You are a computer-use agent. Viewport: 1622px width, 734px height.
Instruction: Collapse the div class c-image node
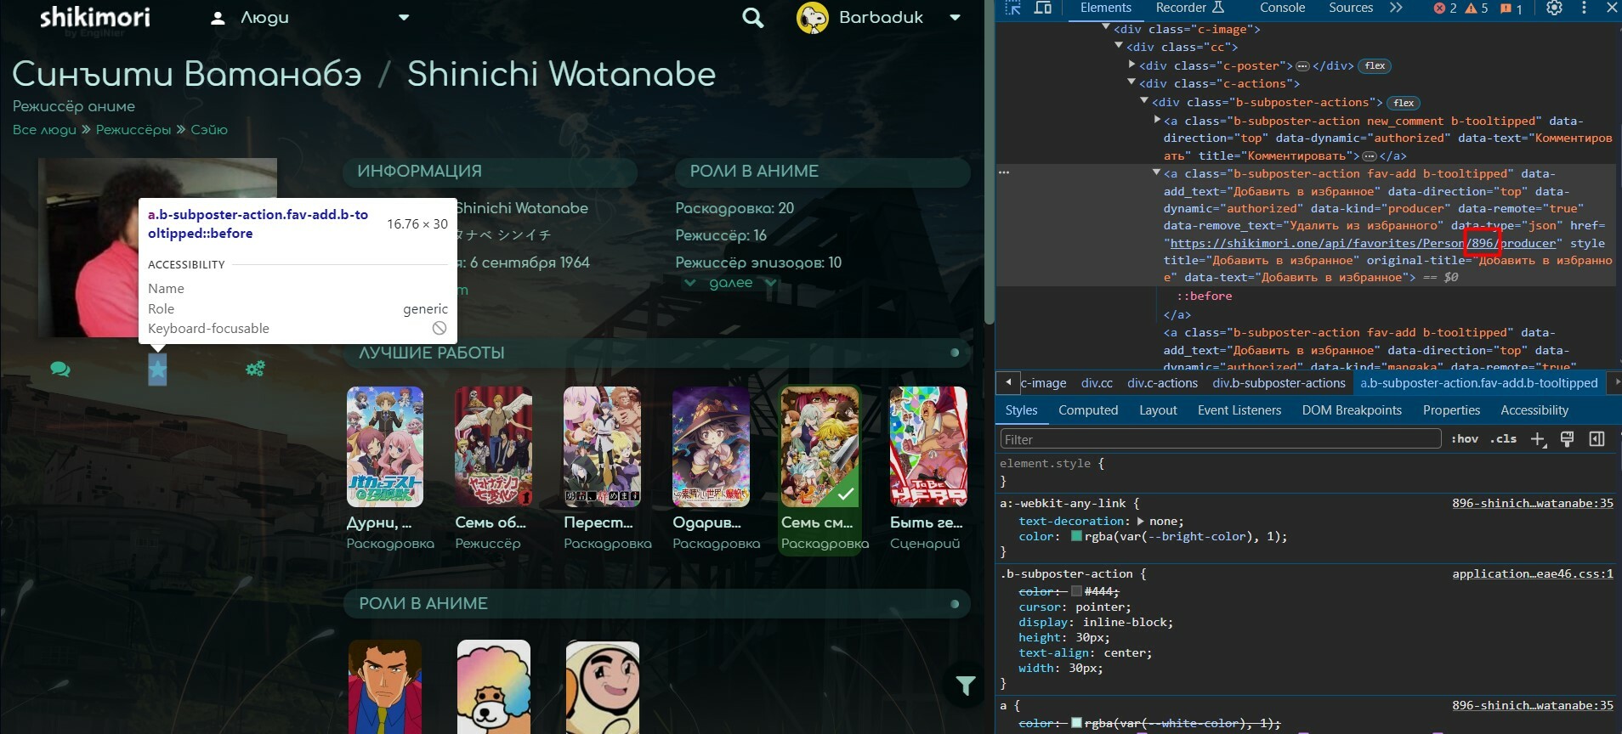point(1106,28)
